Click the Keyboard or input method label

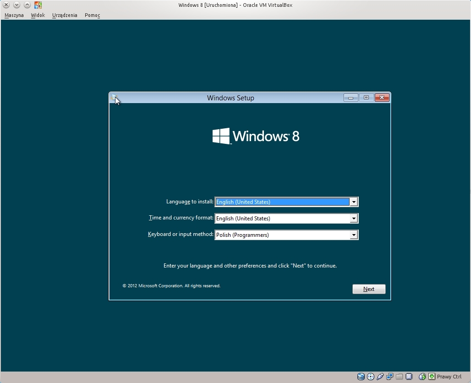pos(181,234)
